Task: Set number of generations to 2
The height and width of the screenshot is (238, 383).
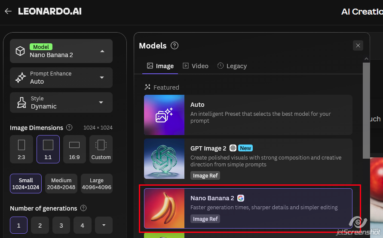Action: click(40, 225)
